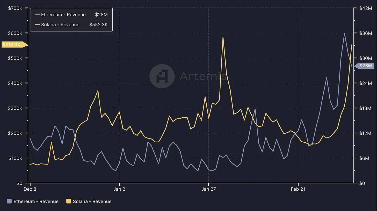Click the $400K left axis label

[15, 83]
